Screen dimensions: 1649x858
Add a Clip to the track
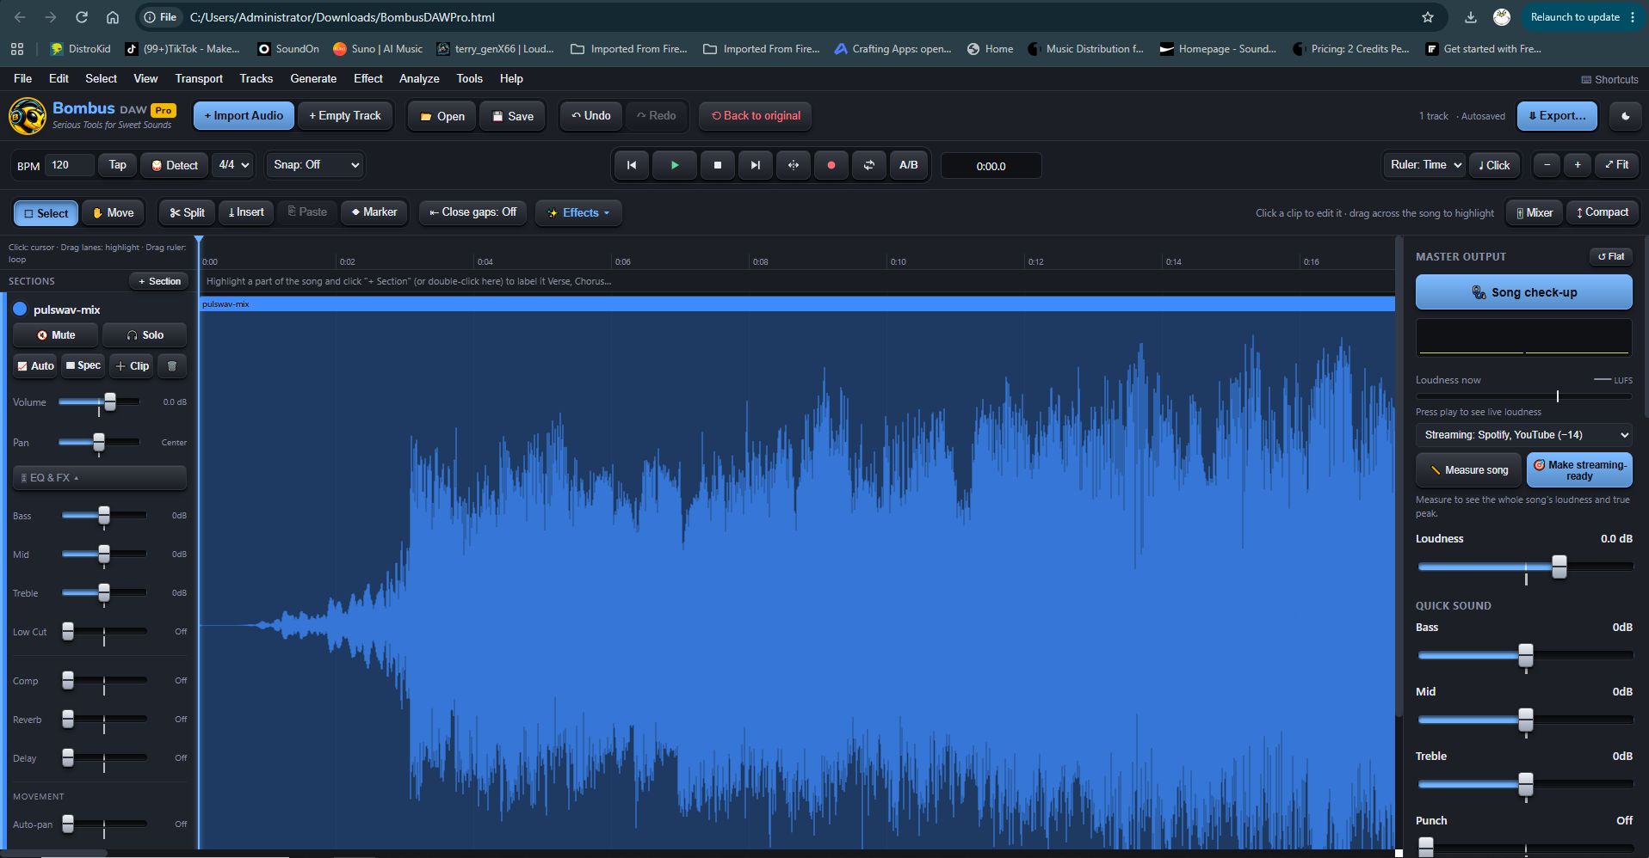coord(132,365)
